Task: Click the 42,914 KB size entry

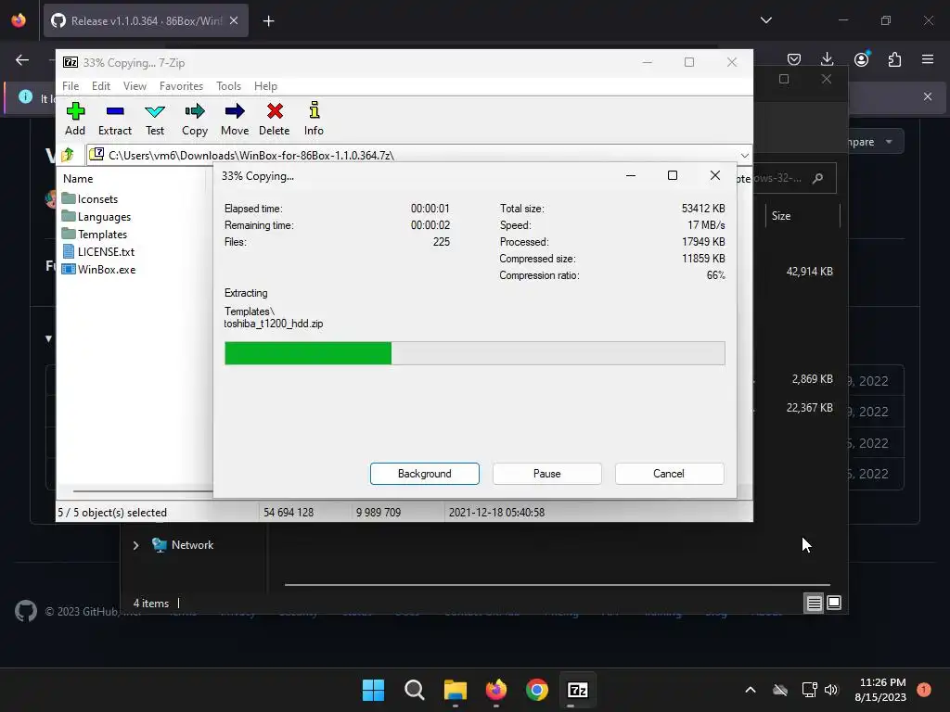Action: (x=809, y=272)
